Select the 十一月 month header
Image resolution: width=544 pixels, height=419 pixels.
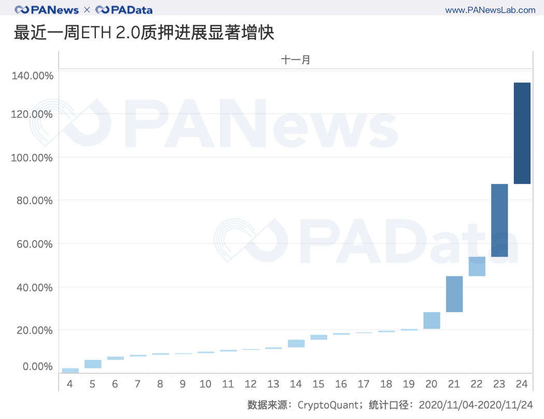pos(295,60)
